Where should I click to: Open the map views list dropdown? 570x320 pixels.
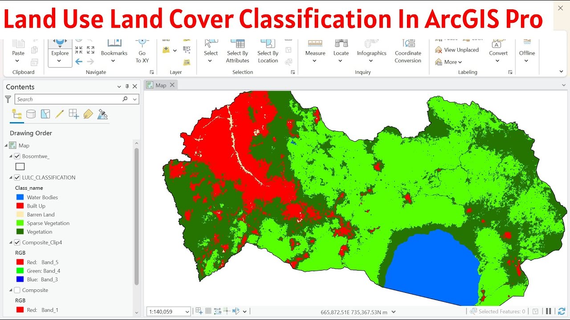(564, 85)
